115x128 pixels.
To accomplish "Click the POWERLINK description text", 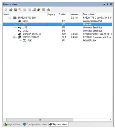I will click(x=90, y=40).
